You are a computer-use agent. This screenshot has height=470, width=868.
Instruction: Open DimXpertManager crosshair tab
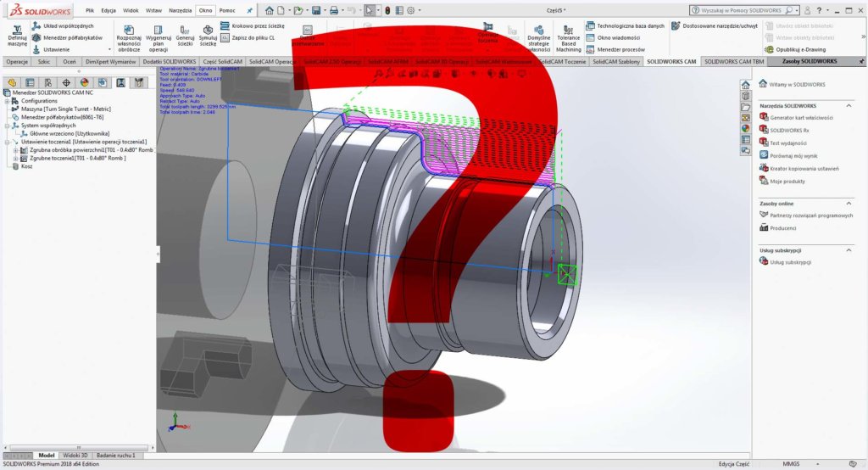66,83
